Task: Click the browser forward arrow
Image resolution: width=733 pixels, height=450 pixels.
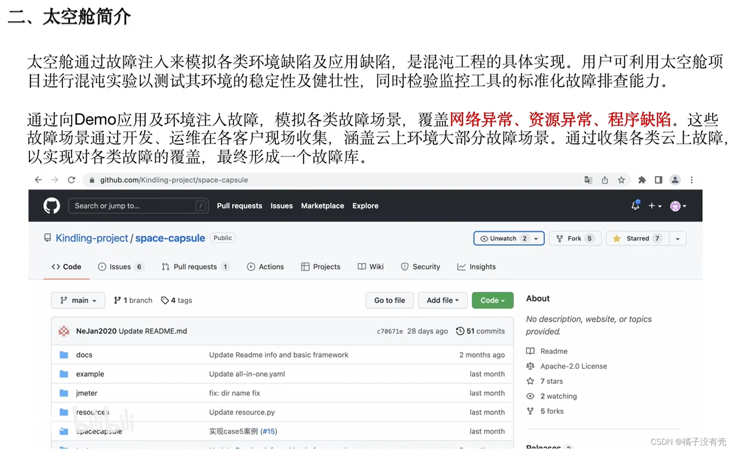Action: point(55,180)
